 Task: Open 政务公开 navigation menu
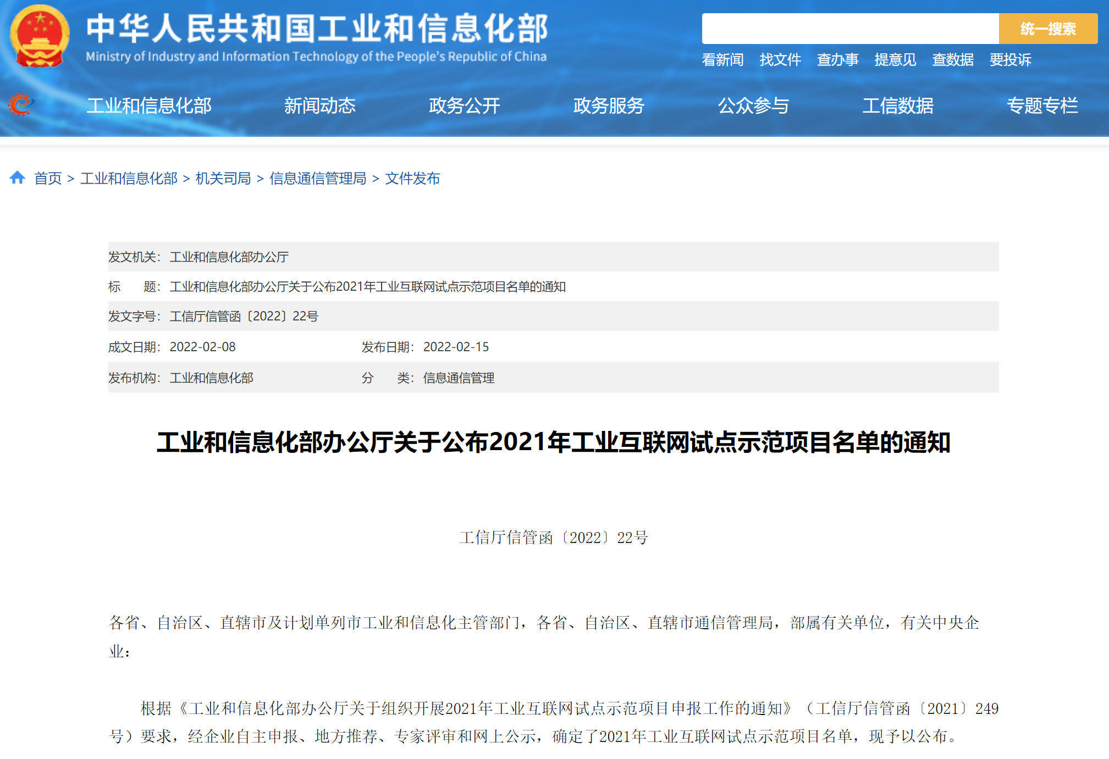click(x=464, y=106)
